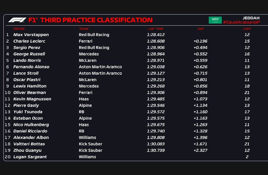Click the Saudi Arabia flag icon

point(215,20)
